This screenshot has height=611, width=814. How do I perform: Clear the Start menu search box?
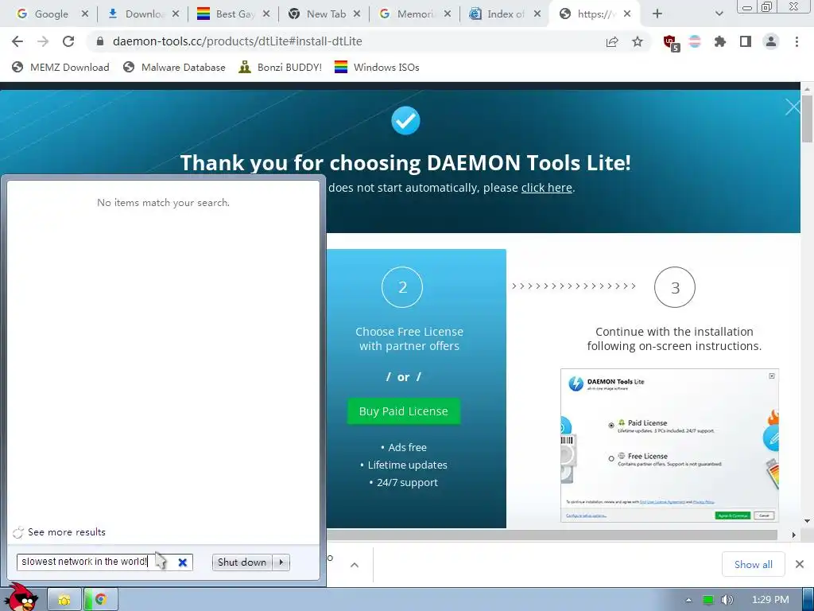point(183,562)
